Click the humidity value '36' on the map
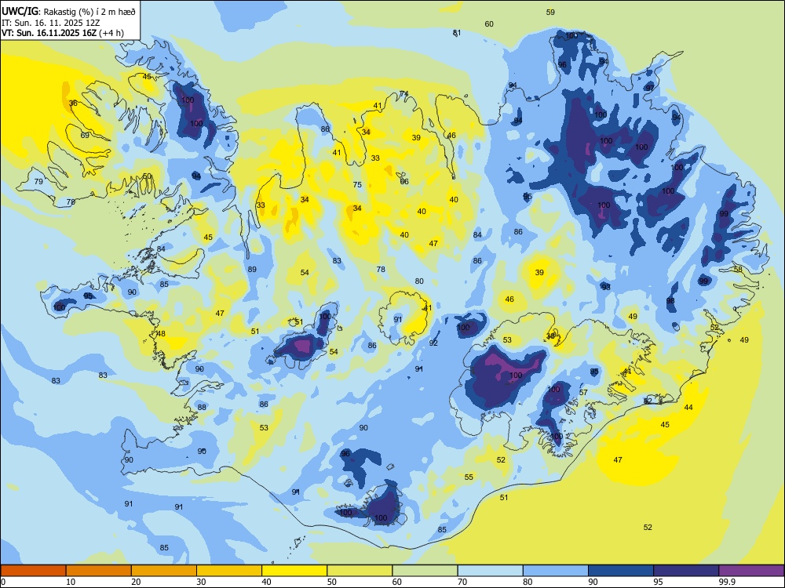 pos(73,103)
